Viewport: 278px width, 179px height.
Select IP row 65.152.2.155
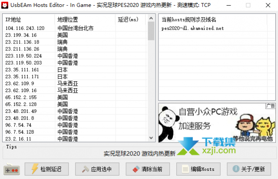point(75,97)
